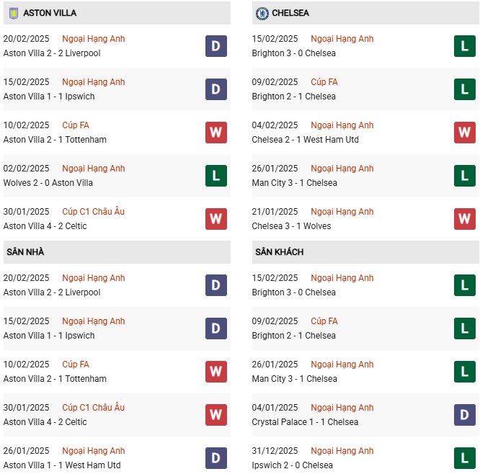Open the Chelsea 3 - 1 Wolves match
This screenshot has width=480, height=474.
(x=291, y=226)
